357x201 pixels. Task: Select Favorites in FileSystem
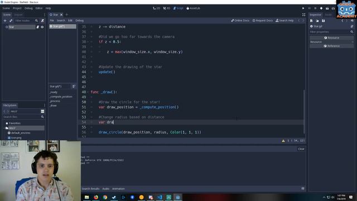pos(15,123)
